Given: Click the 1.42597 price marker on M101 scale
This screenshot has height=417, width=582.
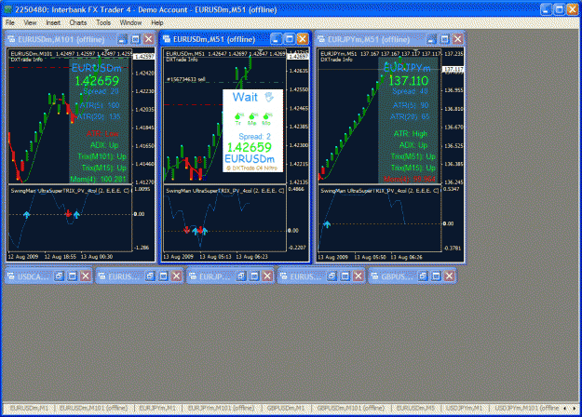Looking at the screenshot, I should click(143, 57).
